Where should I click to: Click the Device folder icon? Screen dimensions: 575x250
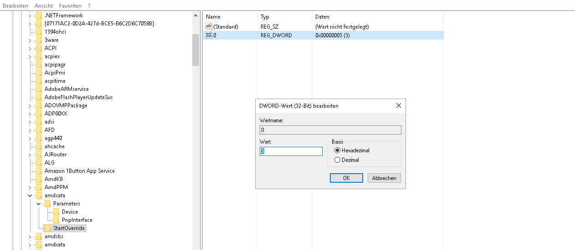pos(56,212)
